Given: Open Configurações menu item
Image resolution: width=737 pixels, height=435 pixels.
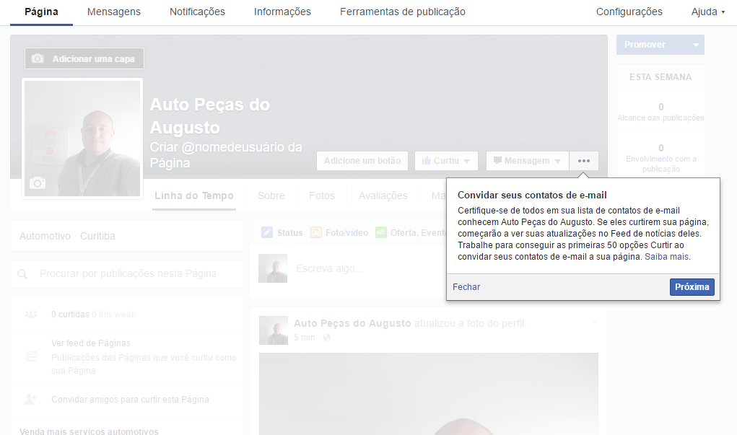Looking at the screenshot, I should point(629,12).
